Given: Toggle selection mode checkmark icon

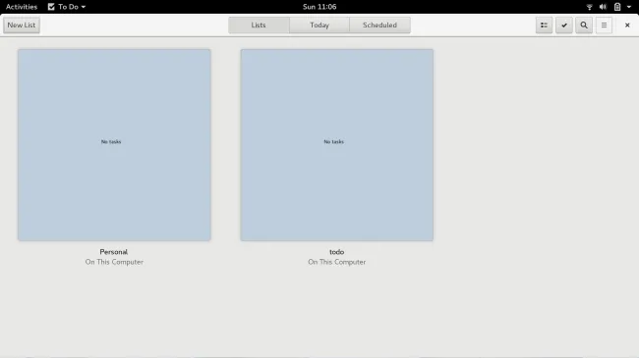Looking at the screenshot, I should [564, 26].
